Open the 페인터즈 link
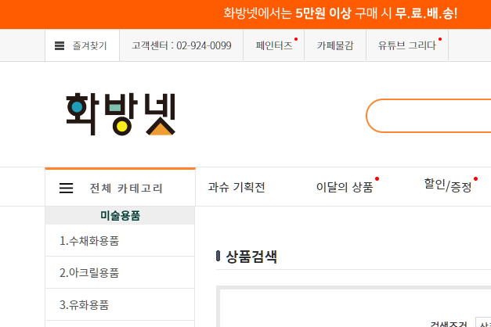This screenshot has height=327, width=491. [274, 45]
